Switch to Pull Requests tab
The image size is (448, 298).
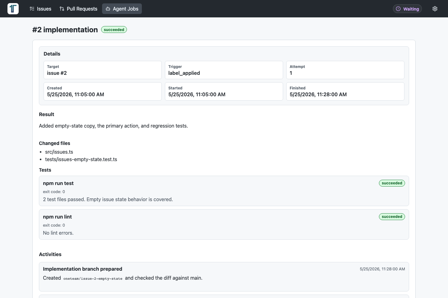coord(78,9)
